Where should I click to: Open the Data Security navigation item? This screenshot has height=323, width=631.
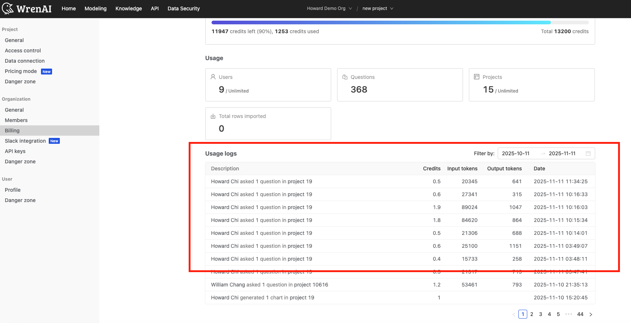coord(184,8)
